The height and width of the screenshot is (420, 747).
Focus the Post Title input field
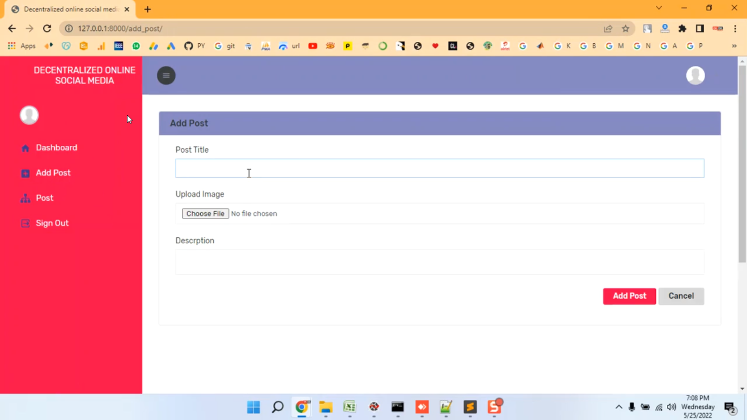pyautogui.click(x=439, y=169)
